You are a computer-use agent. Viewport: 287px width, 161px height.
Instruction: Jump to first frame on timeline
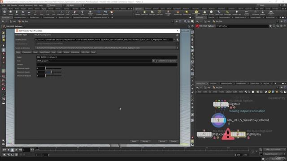[4, 150]
